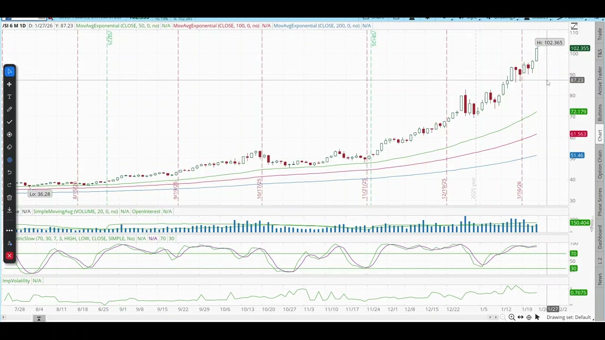605x340 pixels.
Task: Click the 12/19/25 vertical date marker
Action: coord(444,188)
